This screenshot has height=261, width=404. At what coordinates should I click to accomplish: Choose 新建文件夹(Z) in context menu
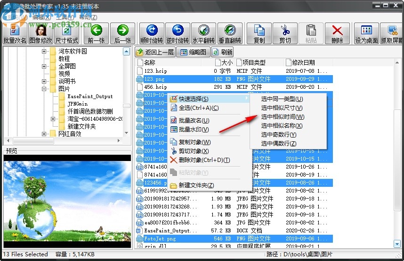(210, 185)
